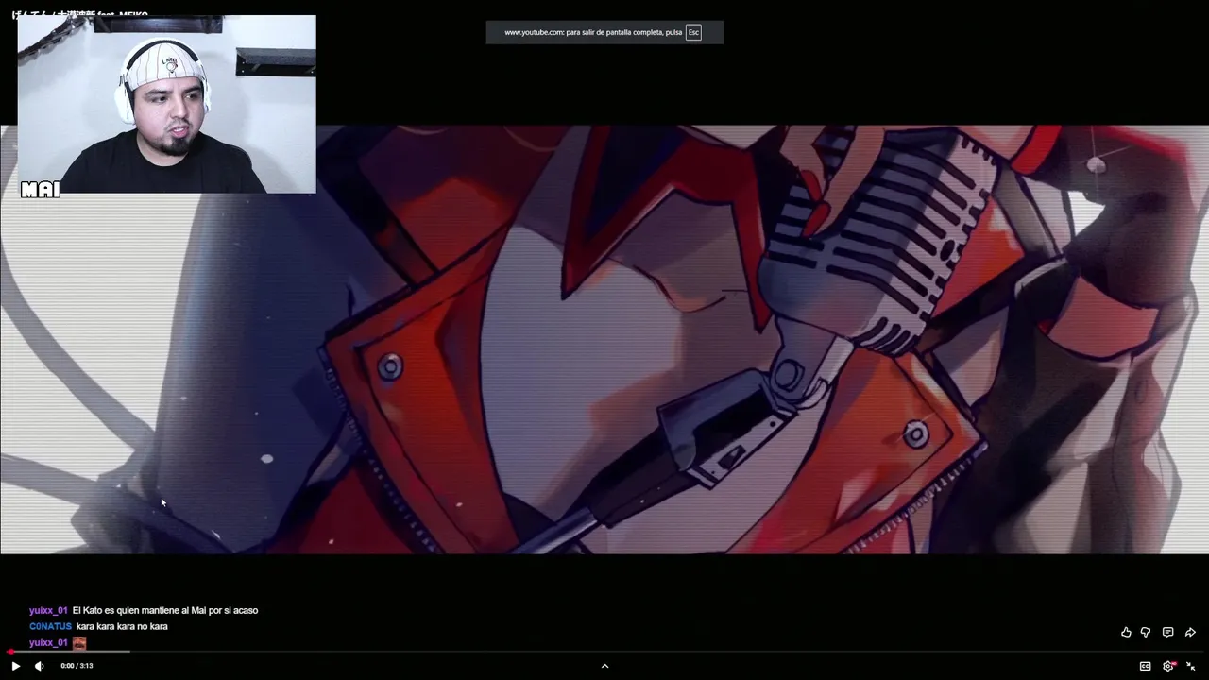Image resolution: width=1209 pixels, height=680 pixels.
Task: Click the www.youtube.com fullscreen notice text
Action: coord(593,32)
